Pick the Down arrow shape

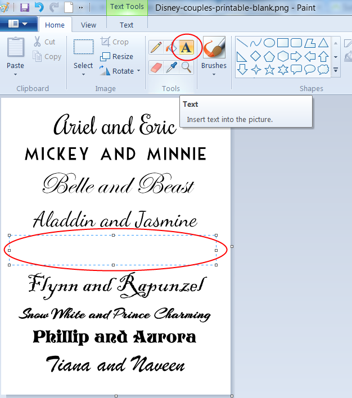242,69
